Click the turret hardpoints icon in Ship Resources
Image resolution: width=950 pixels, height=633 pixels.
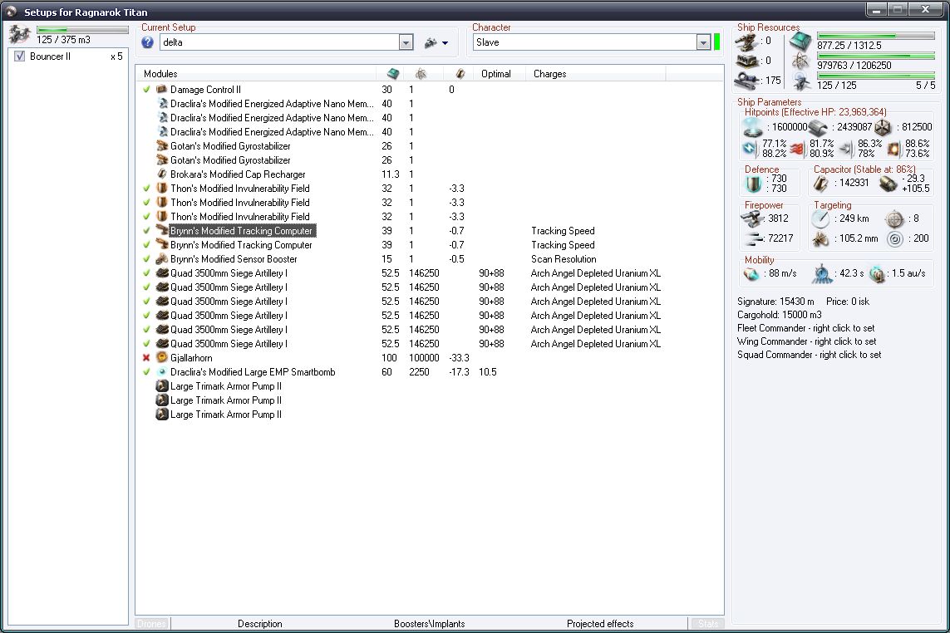coord(746,42)
